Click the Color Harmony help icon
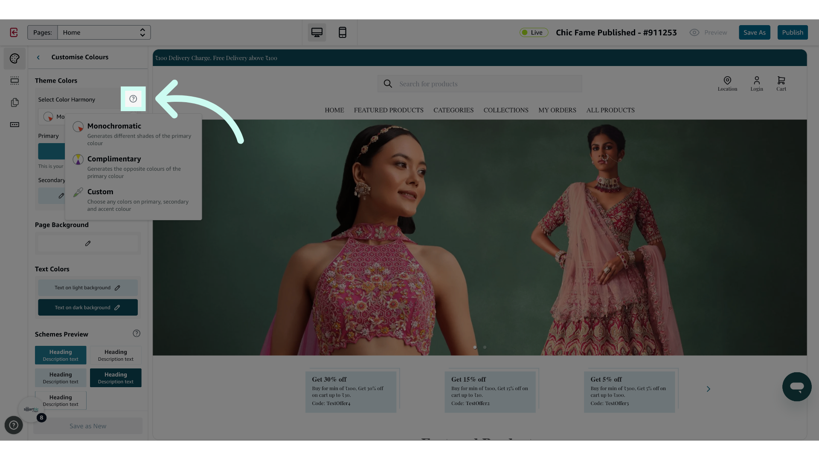The width and height of the screenshot is (819, 460). [x=133, y=99]
